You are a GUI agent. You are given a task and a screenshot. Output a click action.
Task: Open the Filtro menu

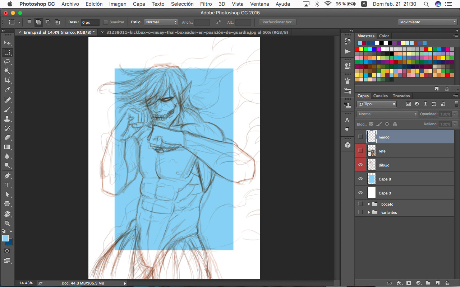coord(206,4)
